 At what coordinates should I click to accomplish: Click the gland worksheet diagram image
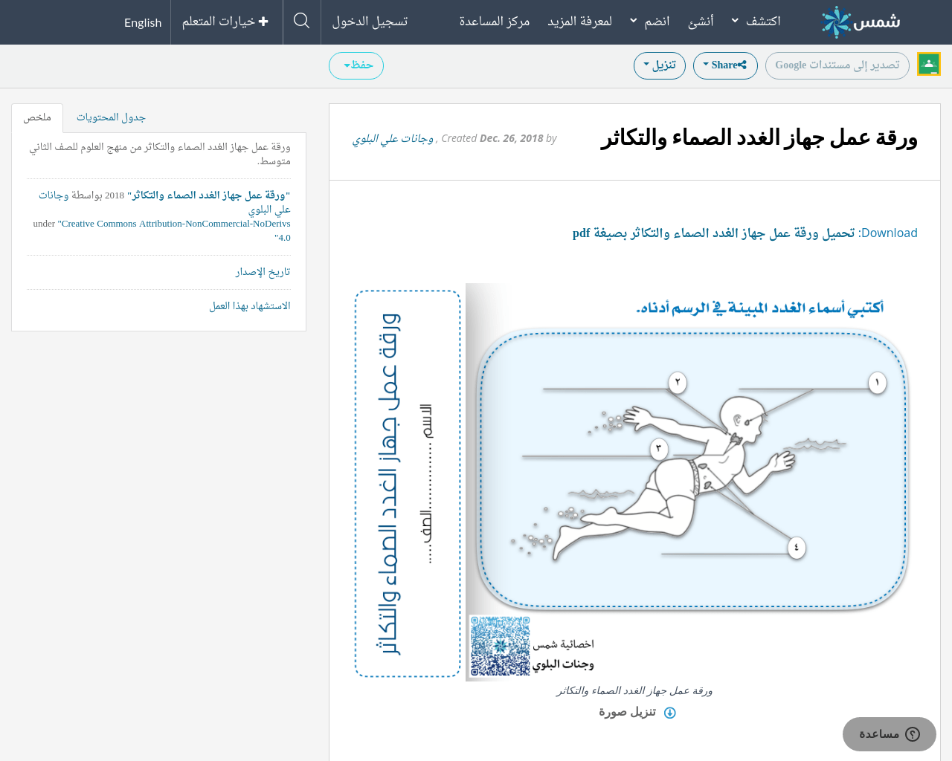pyautogui.click(x=692, y=468)
